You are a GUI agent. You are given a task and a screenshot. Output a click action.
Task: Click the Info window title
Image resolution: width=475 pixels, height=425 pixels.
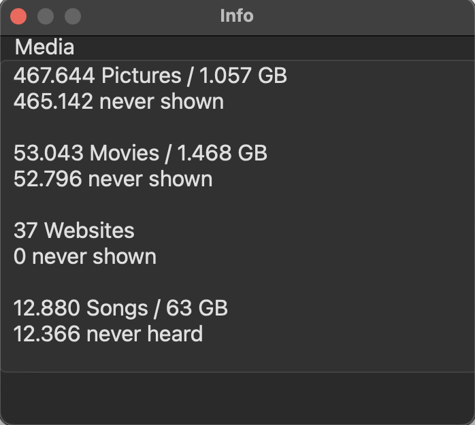(x=237, y=16)
